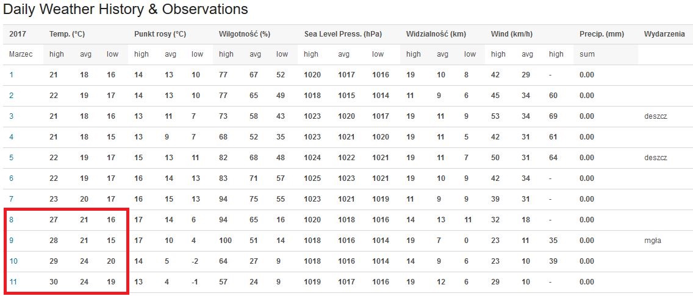Click the Precip. (mm) column header

click(601, 34)
